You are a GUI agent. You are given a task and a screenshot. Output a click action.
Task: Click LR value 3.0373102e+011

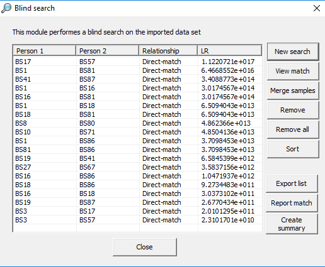point(228,193)
